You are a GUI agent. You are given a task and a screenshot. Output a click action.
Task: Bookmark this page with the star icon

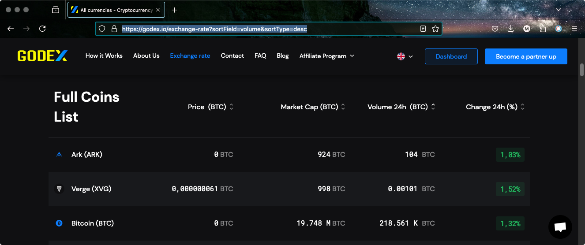pyautogui.click(x=435, y=29)
